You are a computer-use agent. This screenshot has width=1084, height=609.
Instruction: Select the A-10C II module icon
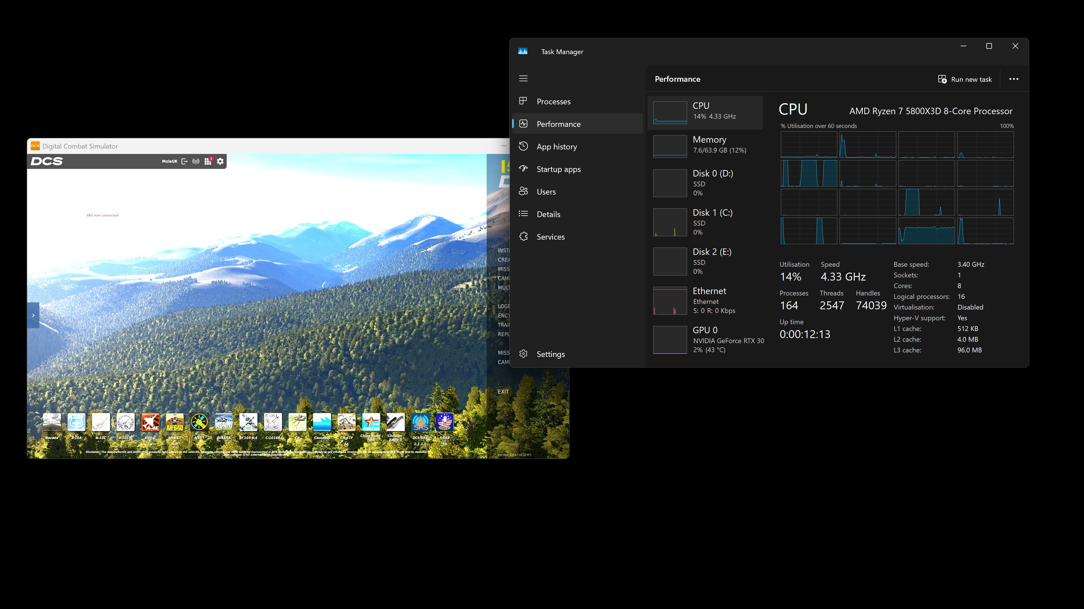tap(125, 422)
